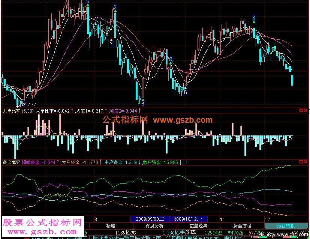310x239 pixels.
Task: Click the www.gszb.com watermark link
Action: pos(182,120)
